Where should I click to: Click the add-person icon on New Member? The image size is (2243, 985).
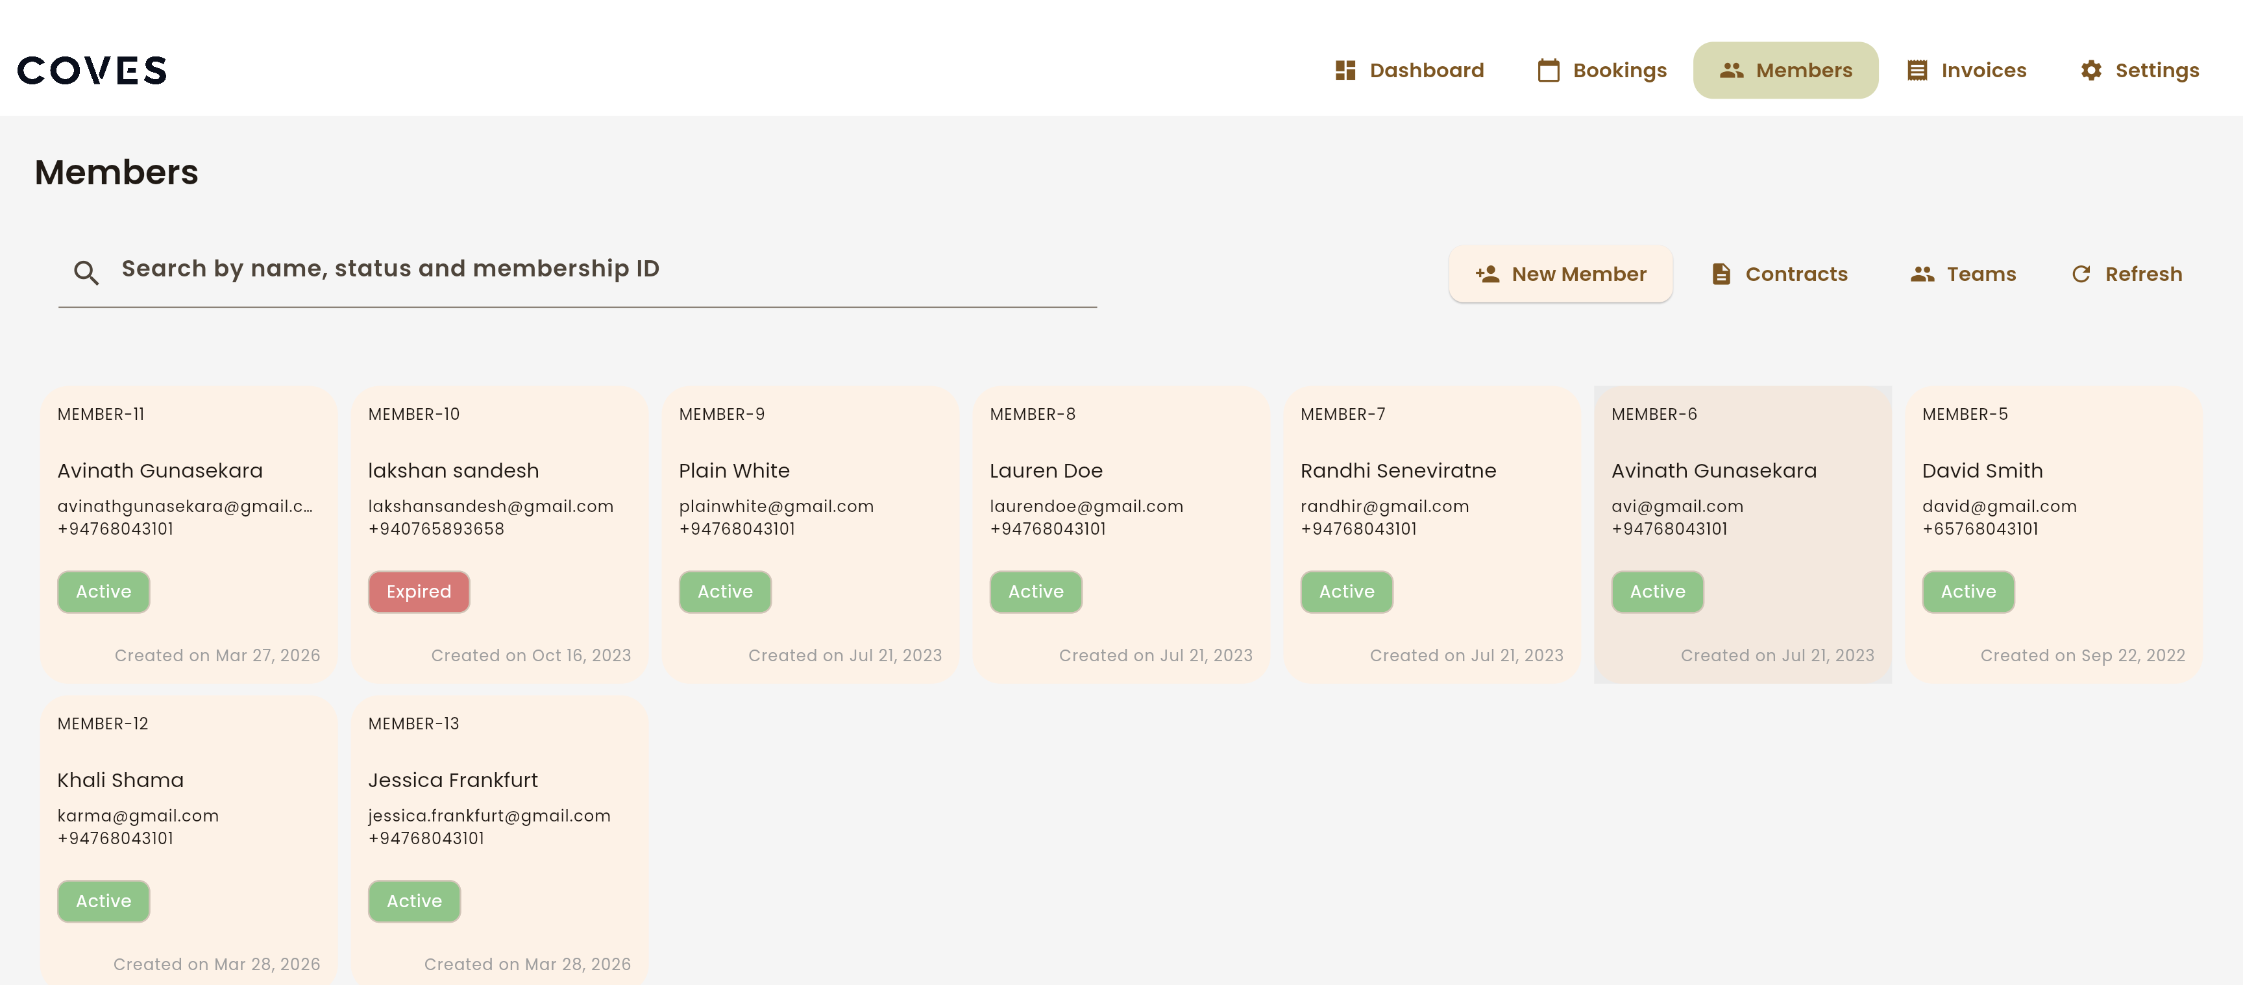coord(1487,274)
